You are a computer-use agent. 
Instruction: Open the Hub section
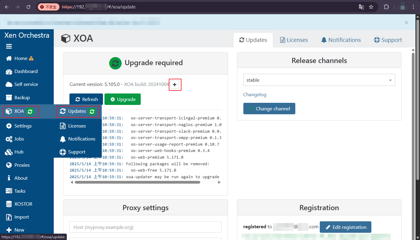point(14,152)
